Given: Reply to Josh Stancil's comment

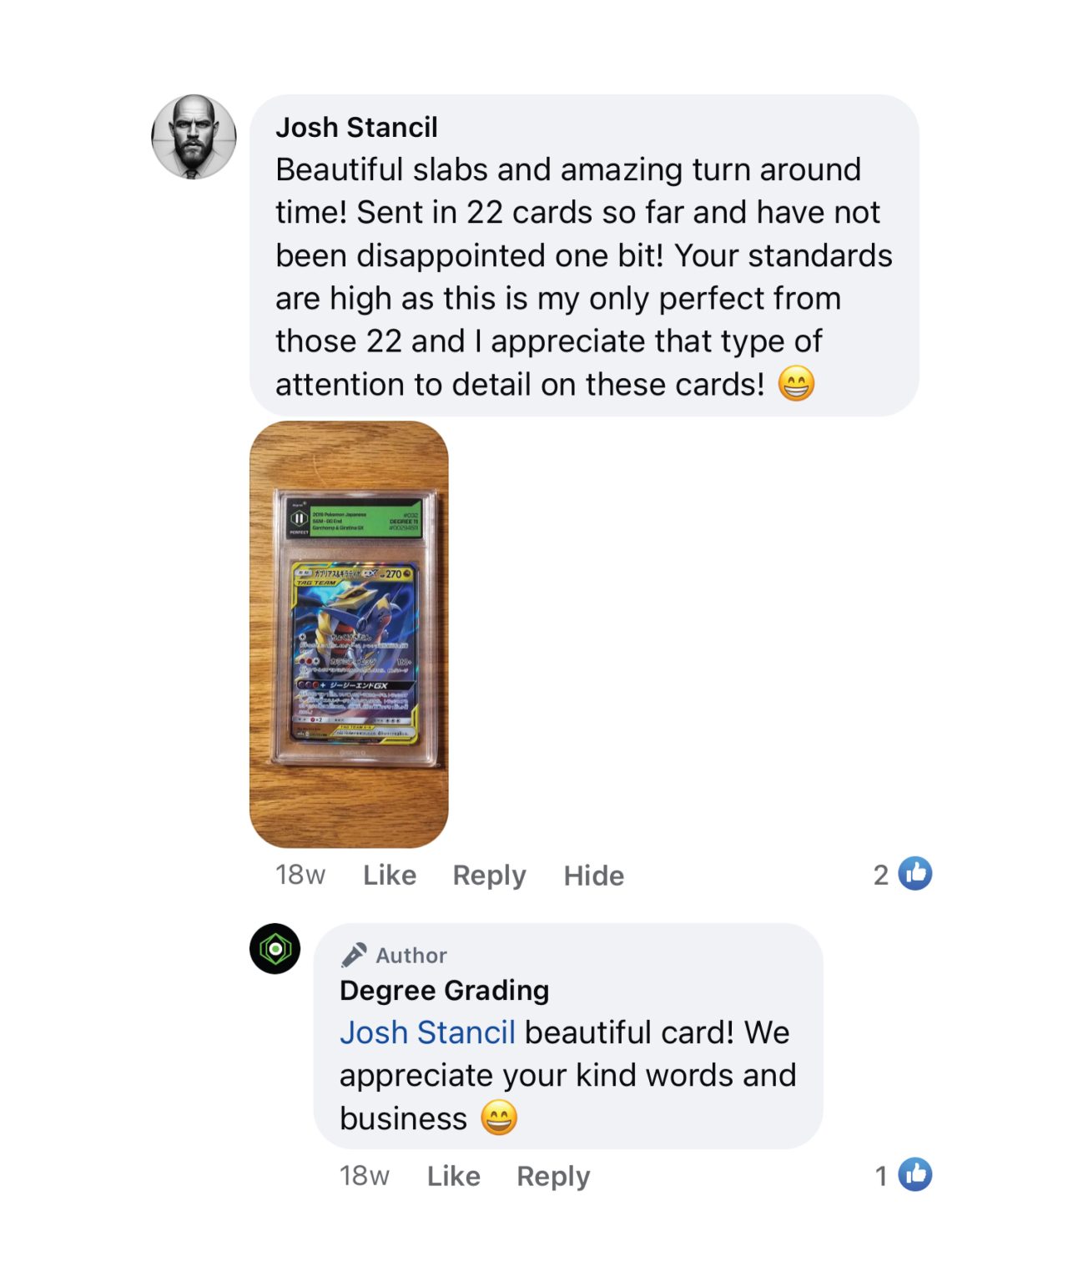Looking at the screenshot, I should tap(489, 876).
